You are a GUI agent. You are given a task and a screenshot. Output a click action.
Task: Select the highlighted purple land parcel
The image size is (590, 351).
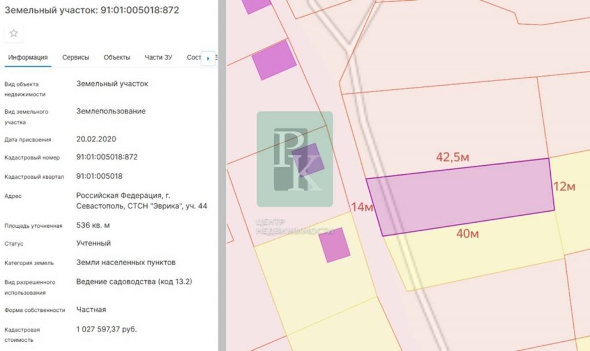(461, 196)
